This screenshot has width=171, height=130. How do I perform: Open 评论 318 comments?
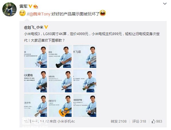pyautogui.click(x=139, y=121)
